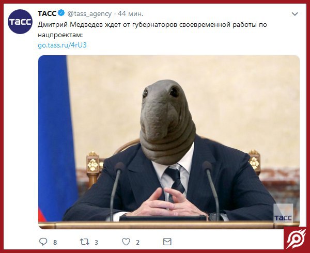View the 2 likes count
310x253 pixels.
pos(137,242)
